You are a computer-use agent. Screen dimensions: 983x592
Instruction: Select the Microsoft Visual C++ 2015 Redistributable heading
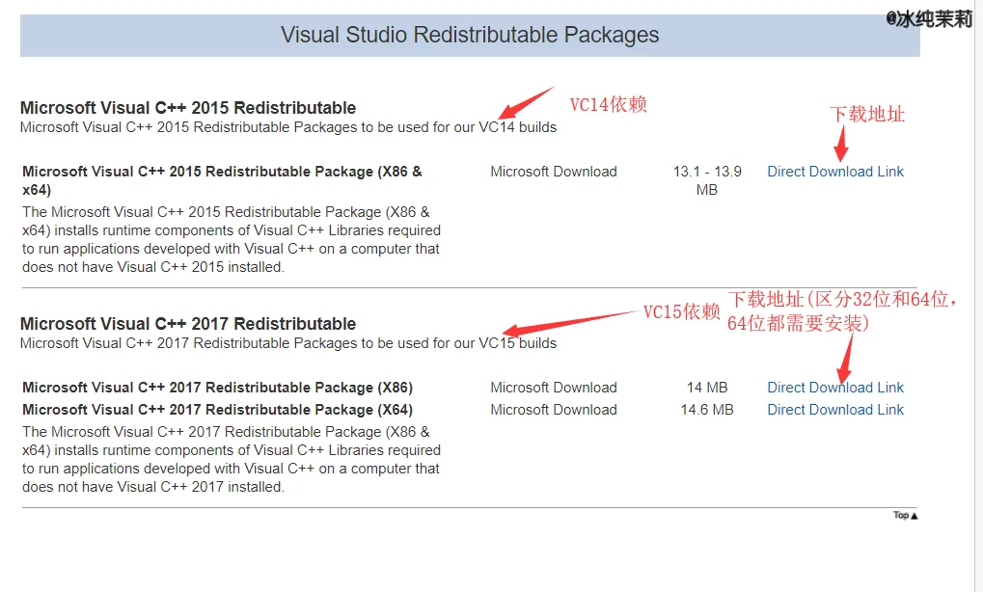(188, 108)
